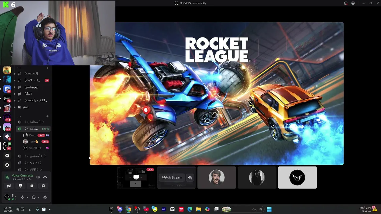
Task: Open the text channel with 14 unread badge
Action: click(x=33, y=80)
